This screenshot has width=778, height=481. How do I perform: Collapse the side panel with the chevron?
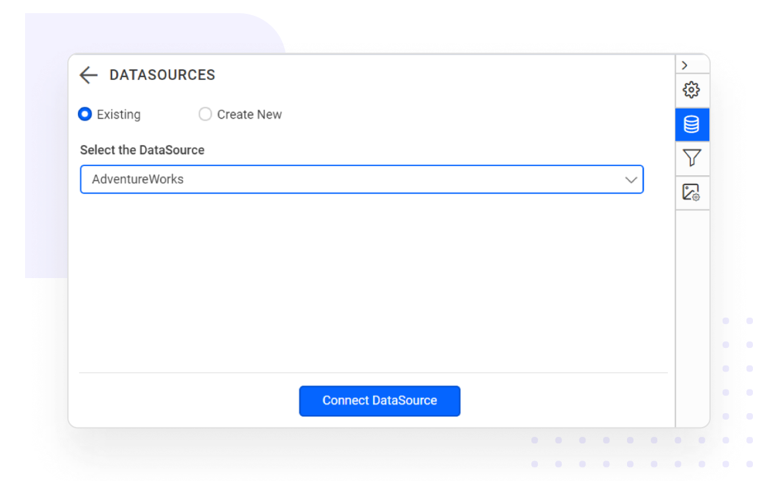pyautogui.click(x=685, y=65)
